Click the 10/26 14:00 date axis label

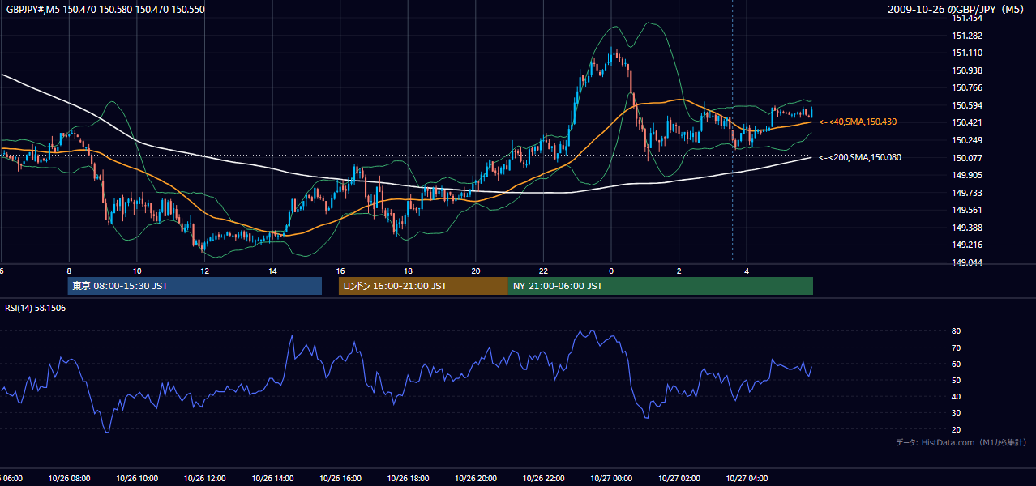(272, 479)
